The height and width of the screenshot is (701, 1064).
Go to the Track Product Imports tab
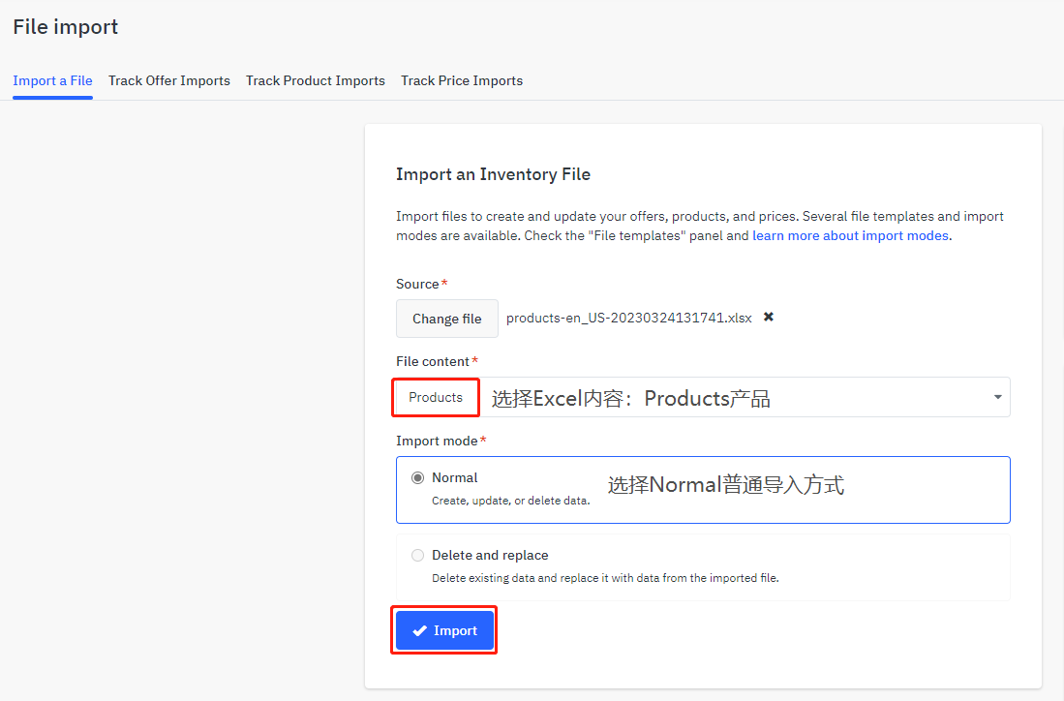pos(316,80)
